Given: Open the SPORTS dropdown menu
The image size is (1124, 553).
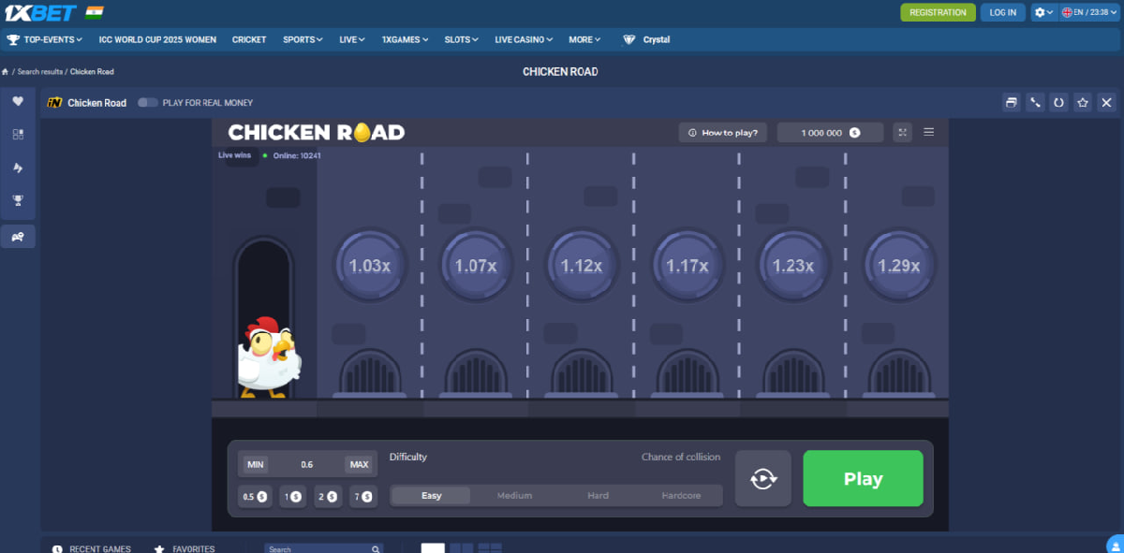Looking at the screenshot, I should [302, 39].
